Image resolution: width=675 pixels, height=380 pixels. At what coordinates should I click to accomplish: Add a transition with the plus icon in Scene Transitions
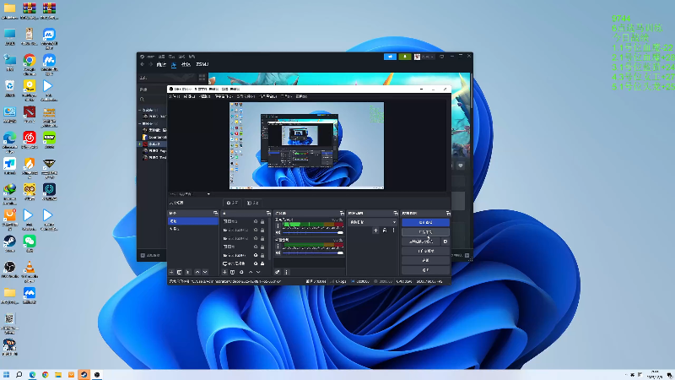click(x=375, y=231)
